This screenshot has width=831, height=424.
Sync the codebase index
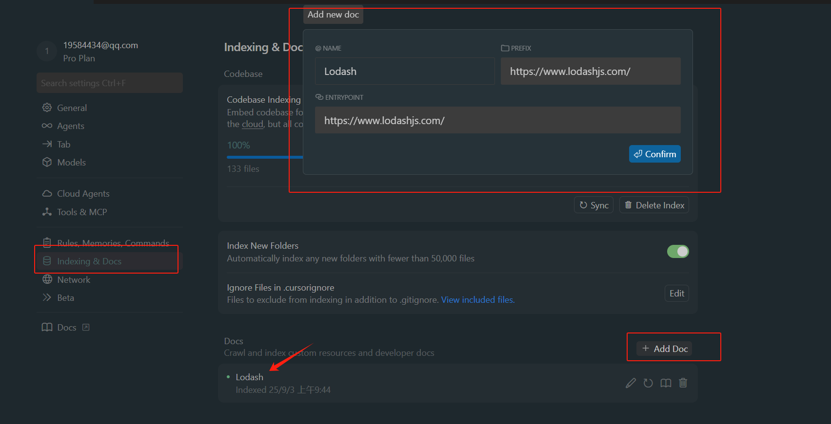594,205
